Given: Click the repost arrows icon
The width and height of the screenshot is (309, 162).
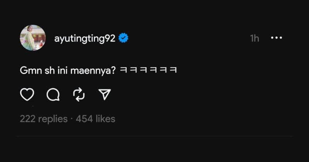Looking at the screenshot, I should tap(79, 94).
